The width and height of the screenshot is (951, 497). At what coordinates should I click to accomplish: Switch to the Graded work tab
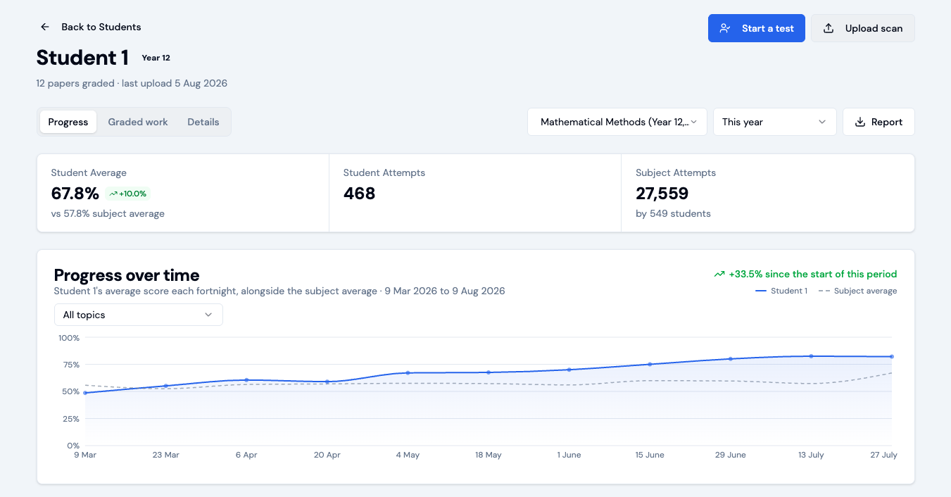coord(138,122)
